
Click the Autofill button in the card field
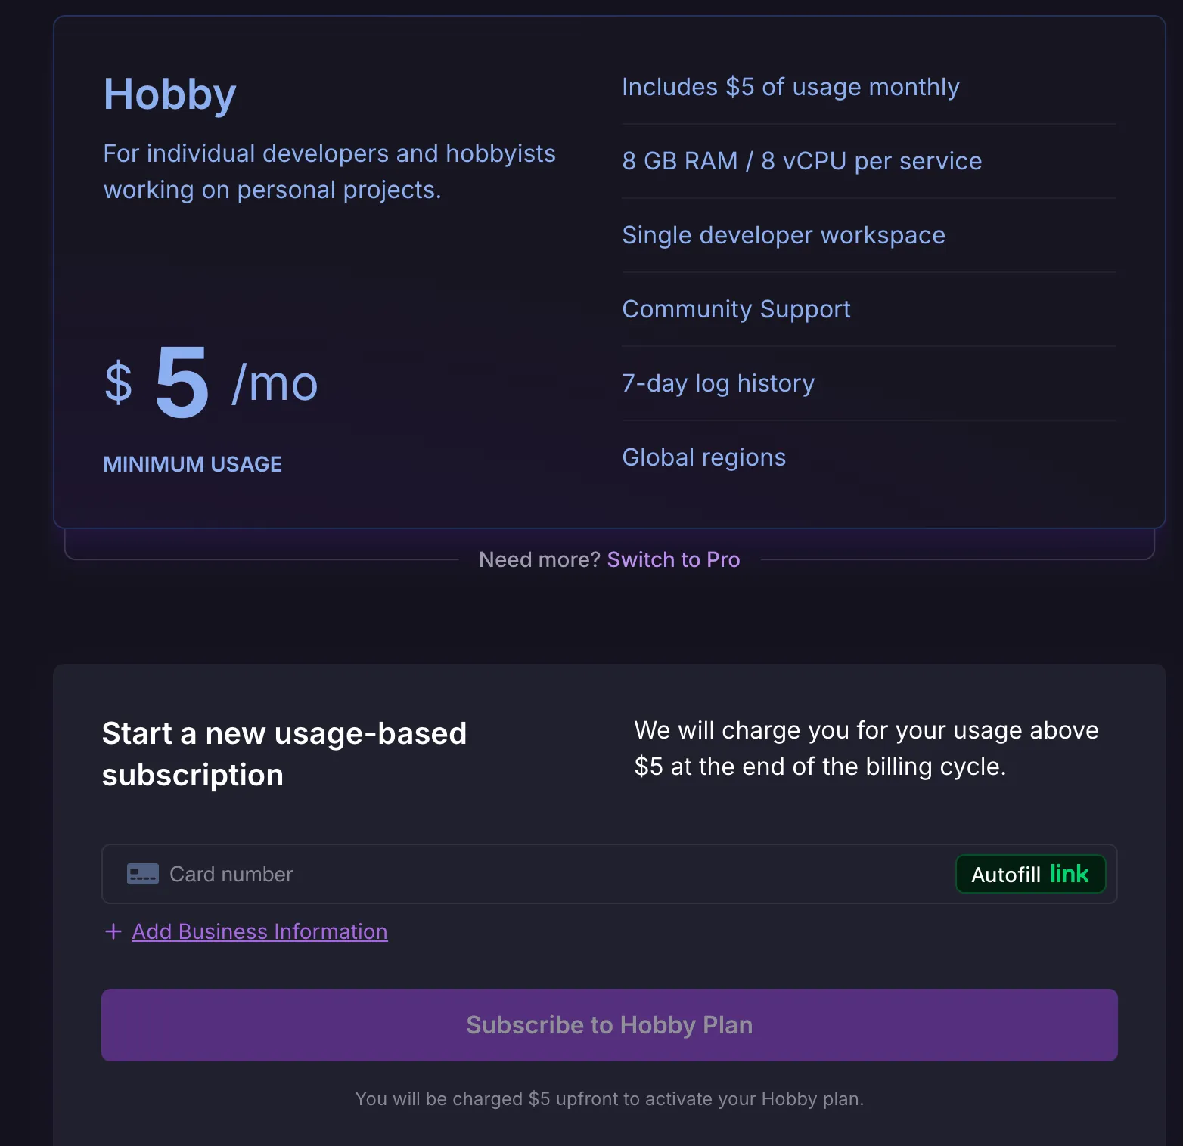[x=1031, y=874]
